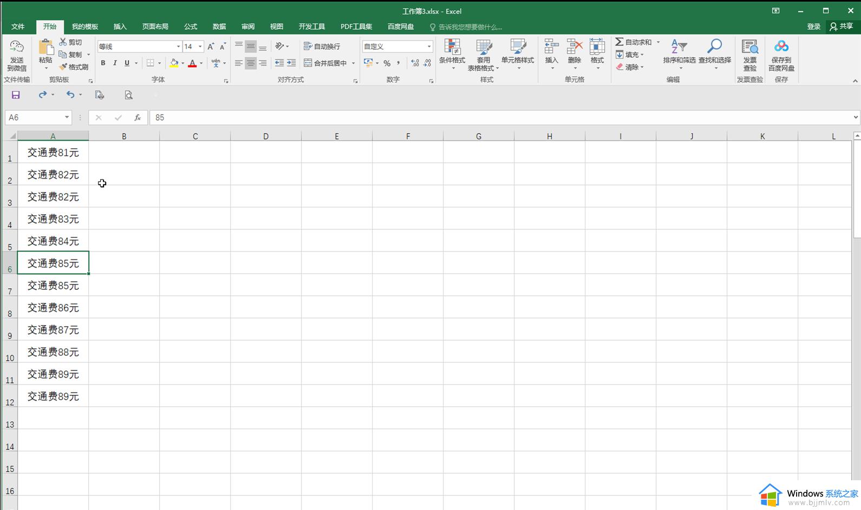861x510 pixels.
Task: Click the undo arrow button
Action: (x=70, y=95)
